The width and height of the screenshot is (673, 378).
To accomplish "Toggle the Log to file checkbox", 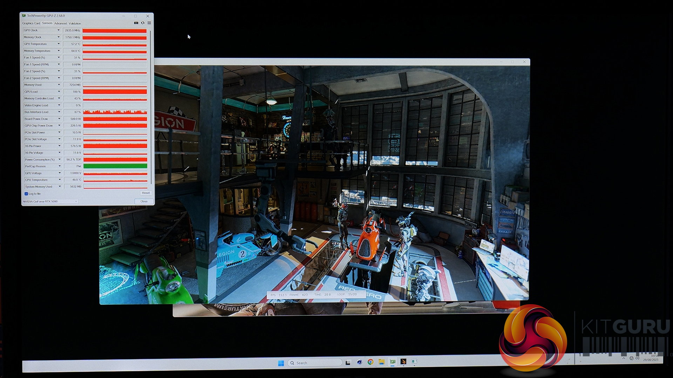I will 26,194.
